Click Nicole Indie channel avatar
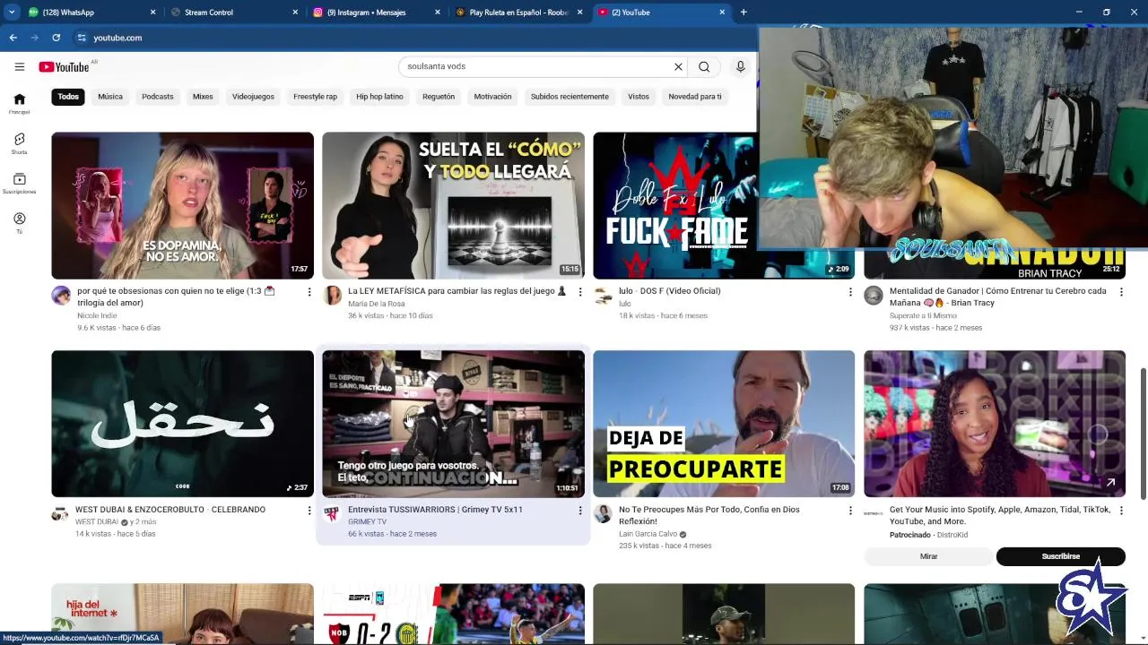This screenshot has width=1148, height=645. (x=61, y=296)
